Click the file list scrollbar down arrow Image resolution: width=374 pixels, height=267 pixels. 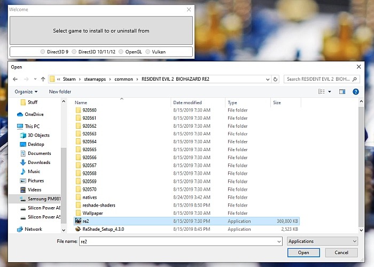[x=361, y=230]
